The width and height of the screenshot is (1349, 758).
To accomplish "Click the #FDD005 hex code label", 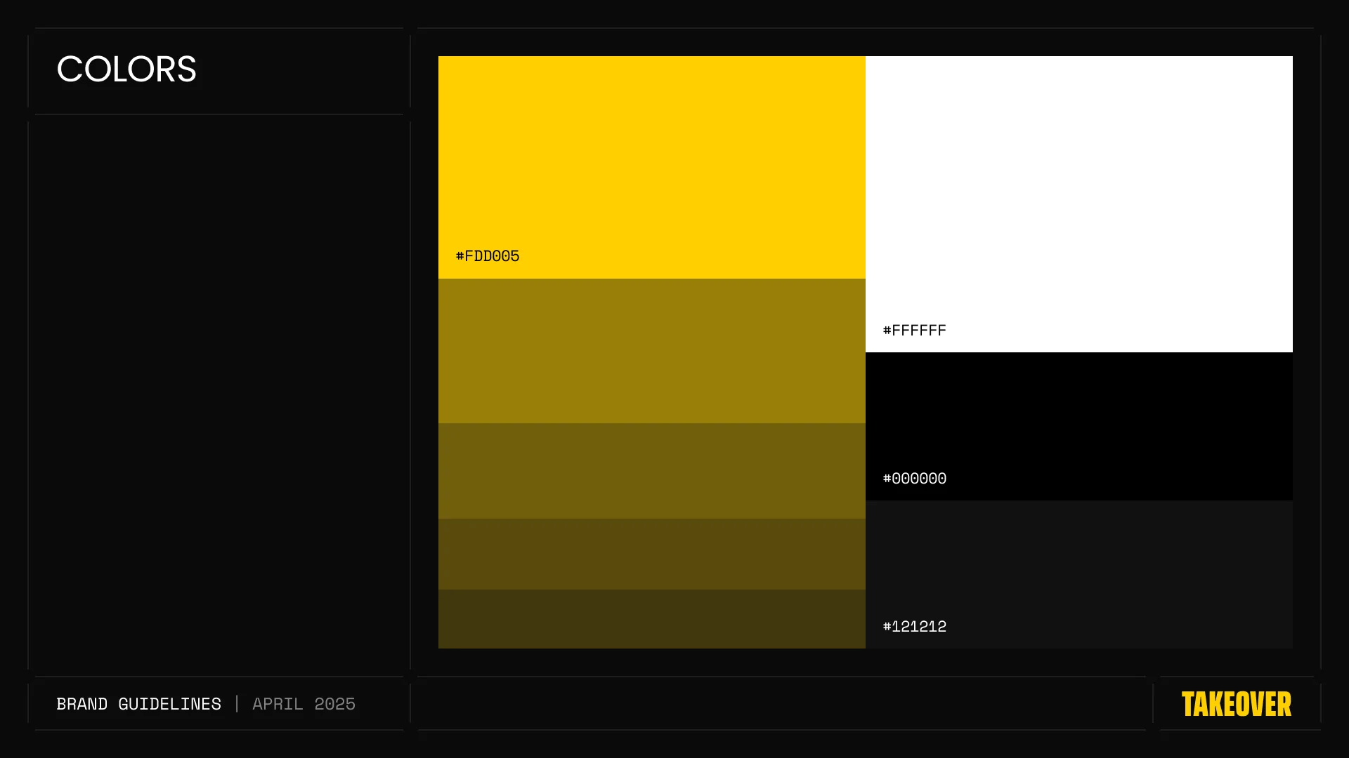I will (x=488, y=256).
